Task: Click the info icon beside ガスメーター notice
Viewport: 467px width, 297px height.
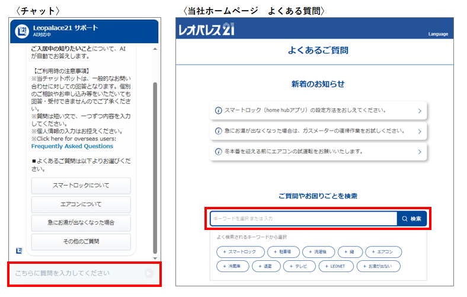Action: (218, 131)
